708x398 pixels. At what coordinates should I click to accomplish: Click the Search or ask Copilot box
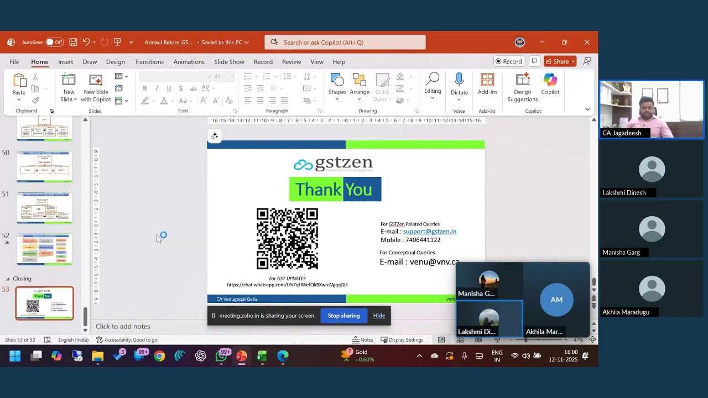click(x=345, y=42)
